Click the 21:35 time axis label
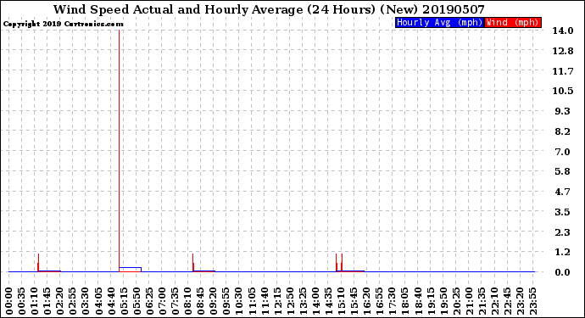The image size is (585, 318). coord(482,301)
